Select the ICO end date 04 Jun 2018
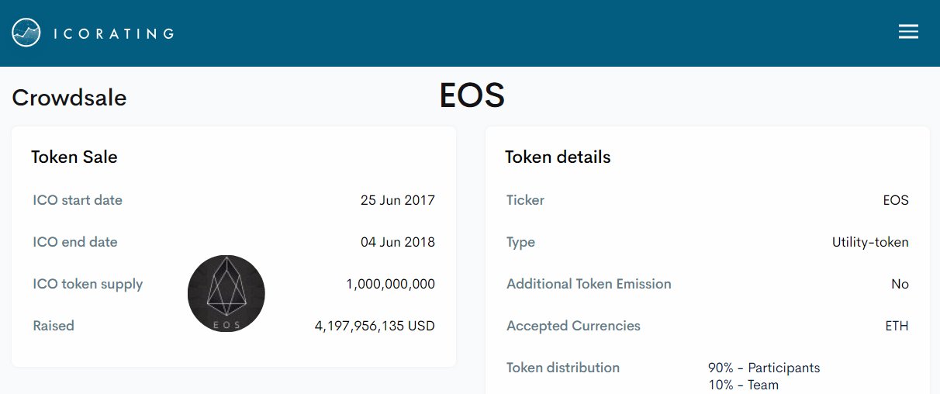The image size is (940, 394). click(x=398, y=242)
